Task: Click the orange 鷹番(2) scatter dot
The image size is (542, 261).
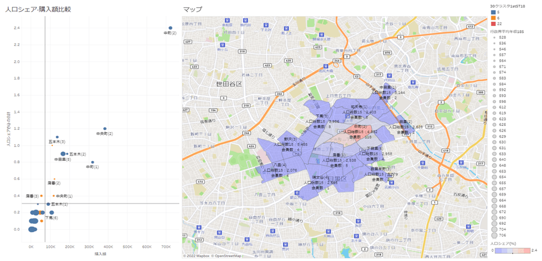Action: [54, 179]
